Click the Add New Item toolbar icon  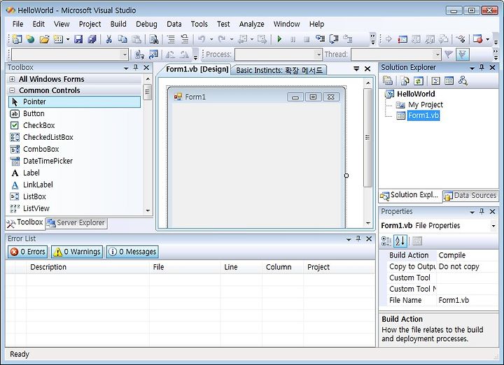(x=58, y=39)
